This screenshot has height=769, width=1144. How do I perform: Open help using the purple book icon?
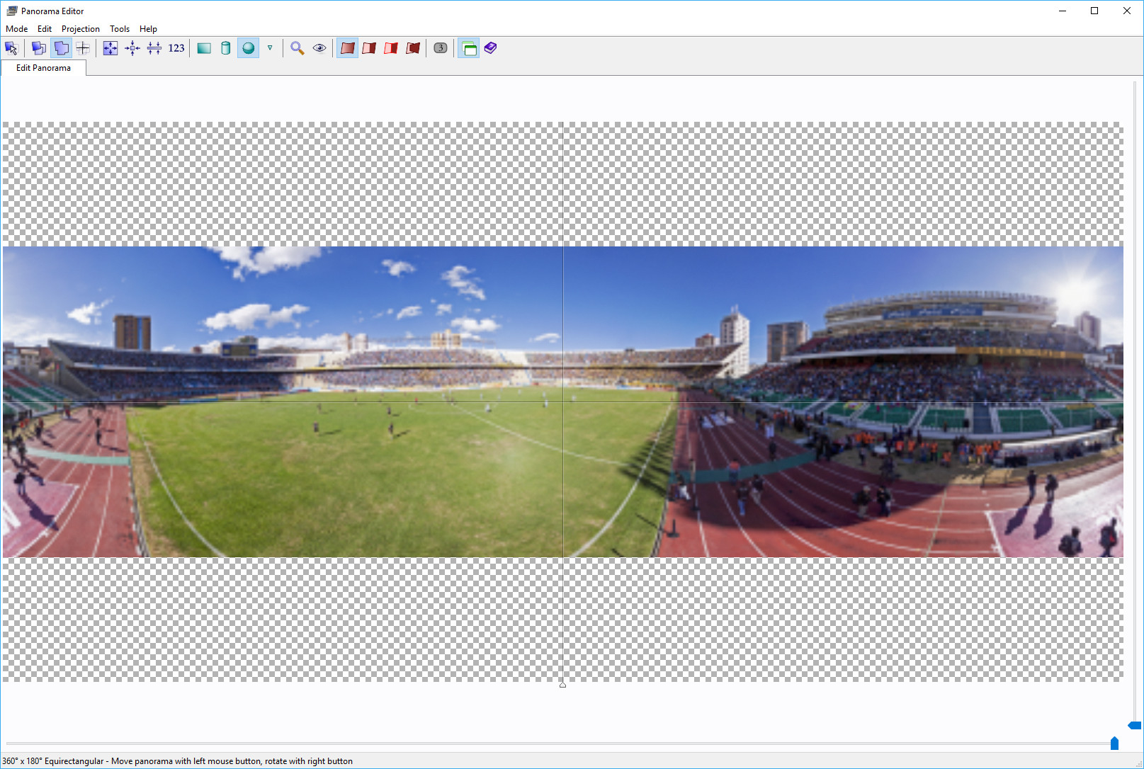(x=490, y=48)
